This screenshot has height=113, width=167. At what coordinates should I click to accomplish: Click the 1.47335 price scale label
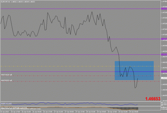pyautogui.click(x=164, y=13)
